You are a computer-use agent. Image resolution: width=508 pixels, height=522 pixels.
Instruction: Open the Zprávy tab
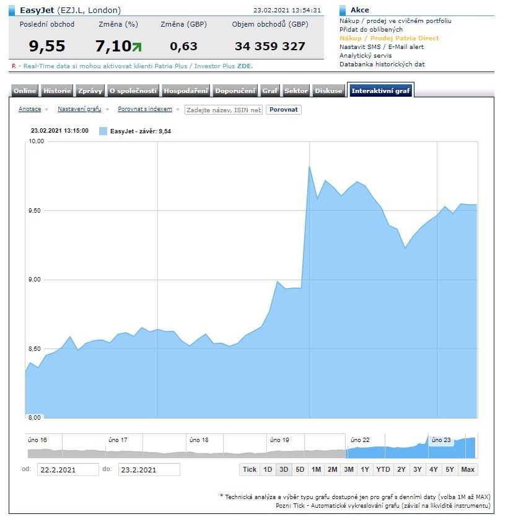coord(90,91)
